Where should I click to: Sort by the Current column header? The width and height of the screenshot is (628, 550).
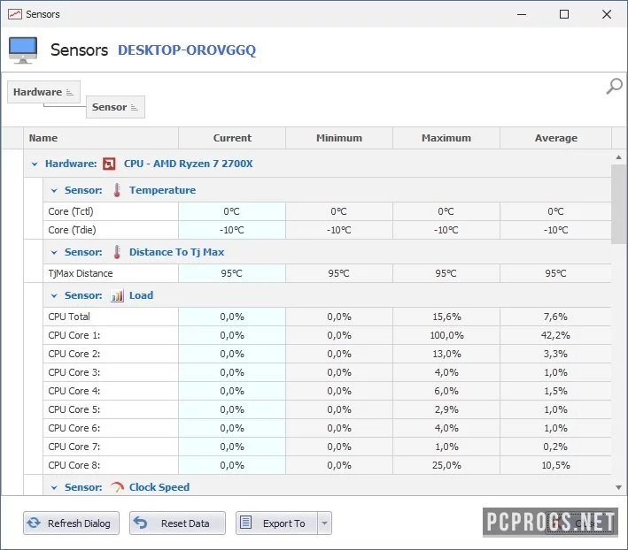click(232, 138)
